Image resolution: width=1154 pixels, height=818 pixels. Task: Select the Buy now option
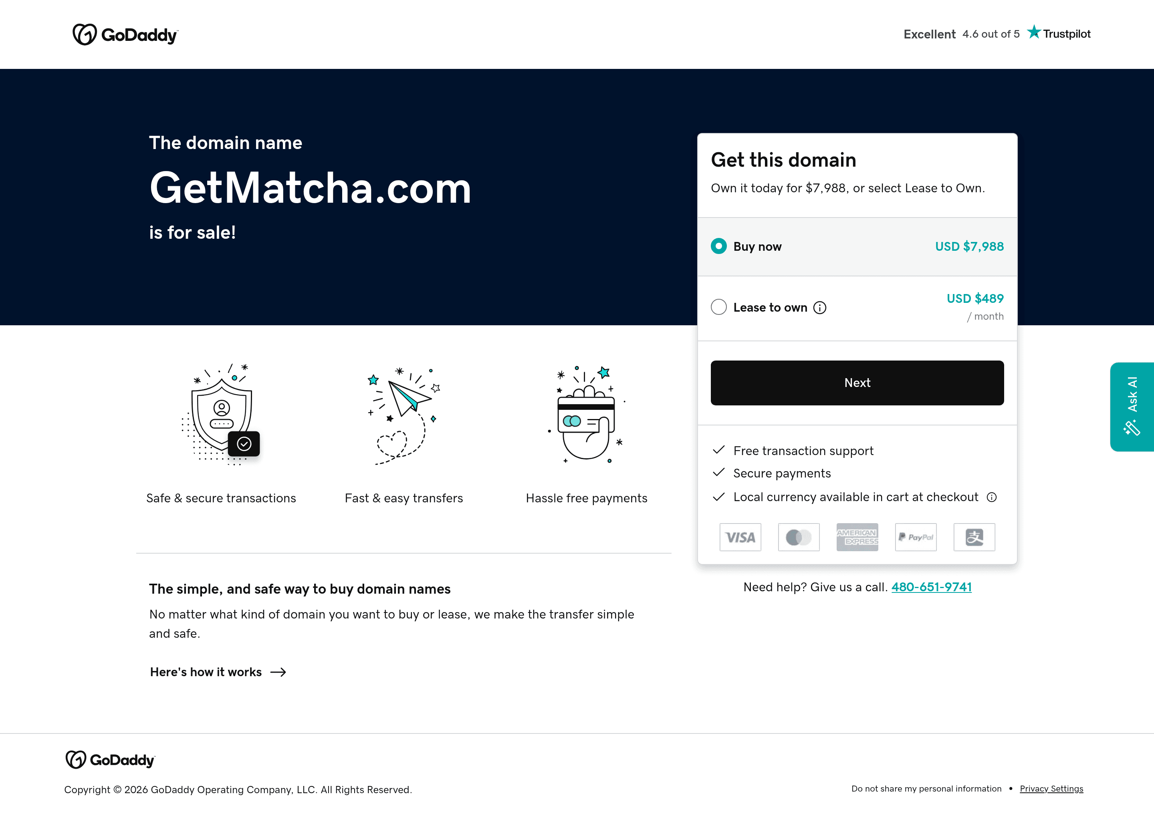pyautogui.click(x=719, y=246)
